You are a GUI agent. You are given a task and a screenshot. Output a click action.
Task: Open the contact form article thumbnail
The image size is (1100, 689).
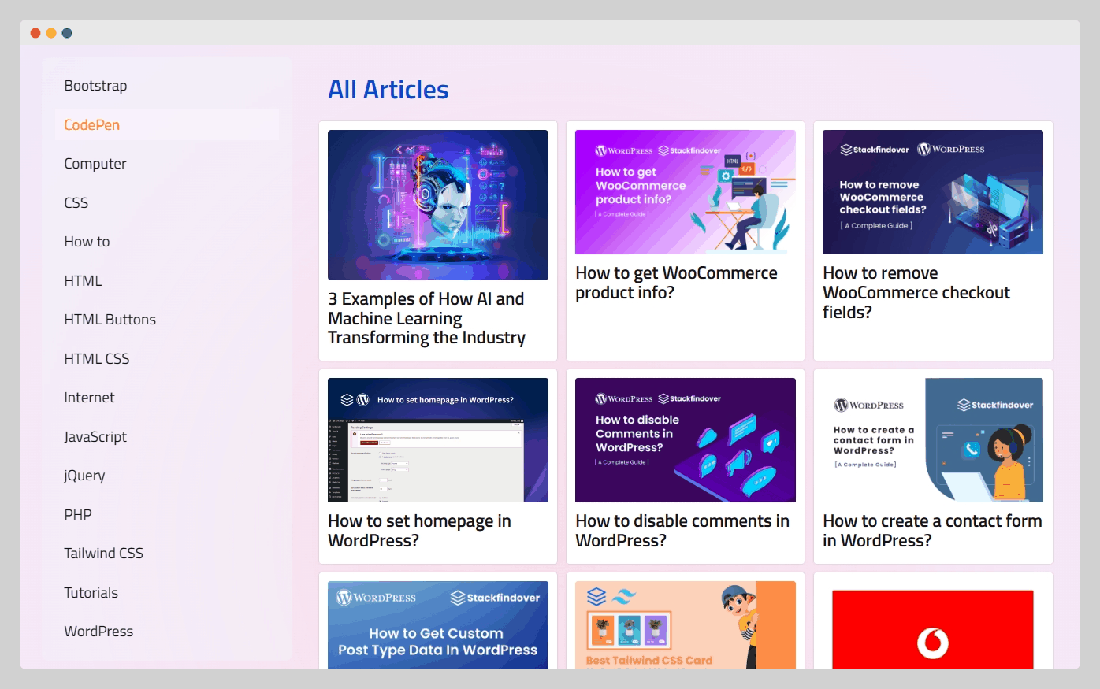[x=933, y=440]
